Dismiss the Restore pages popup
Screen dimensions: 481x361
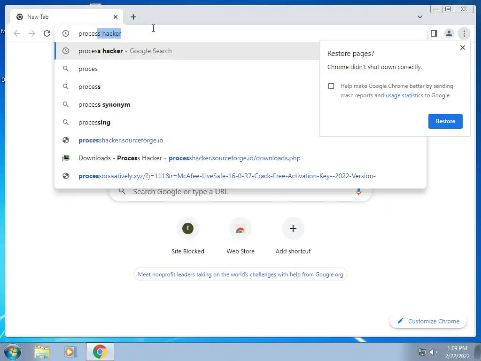[x=463, y=47]
